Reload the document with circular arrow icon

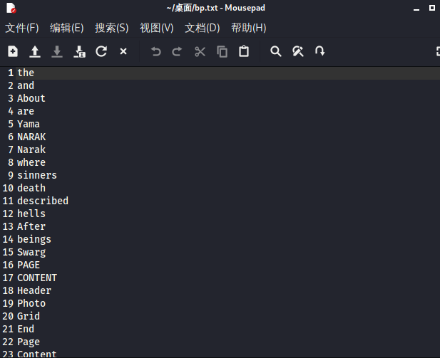[101, 51]
